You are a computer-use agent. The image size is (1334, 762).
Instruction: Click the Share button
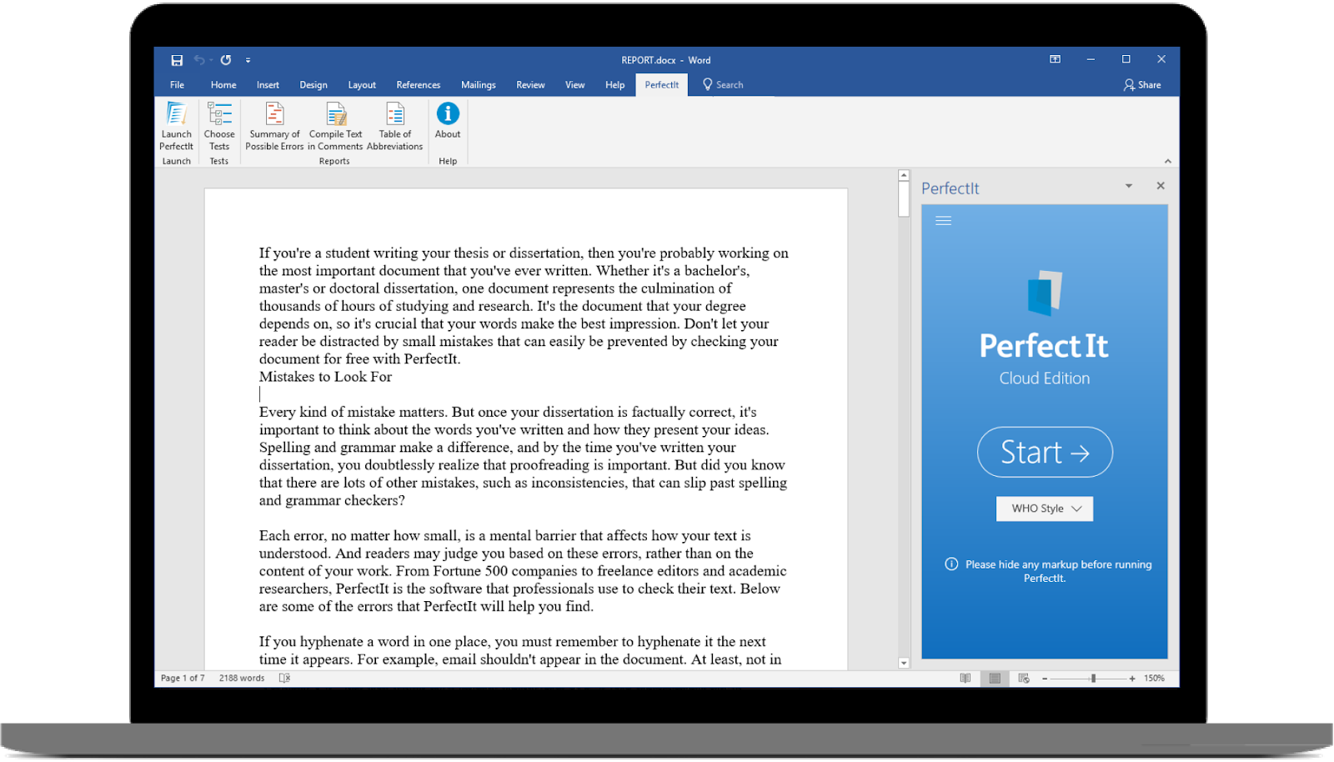pos(1142,85)
